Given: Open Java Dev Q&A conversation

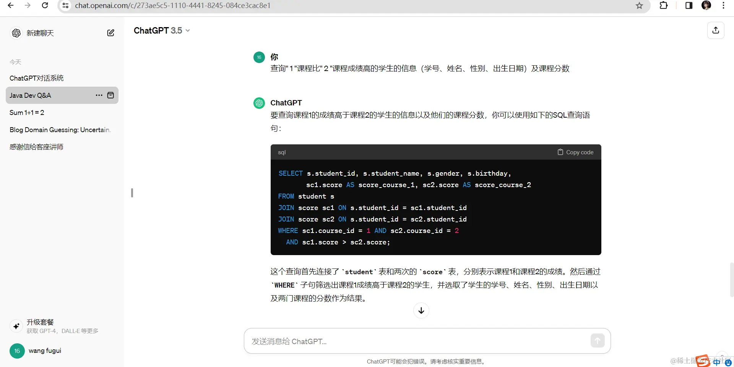Looking at the screenshot, I should [62, 95].
